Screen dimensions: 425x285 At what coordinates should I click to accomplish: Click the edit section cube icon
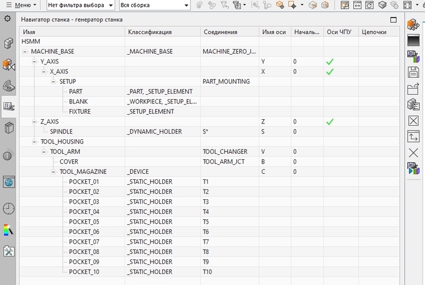pyautogui.click(x=325, y=5)
